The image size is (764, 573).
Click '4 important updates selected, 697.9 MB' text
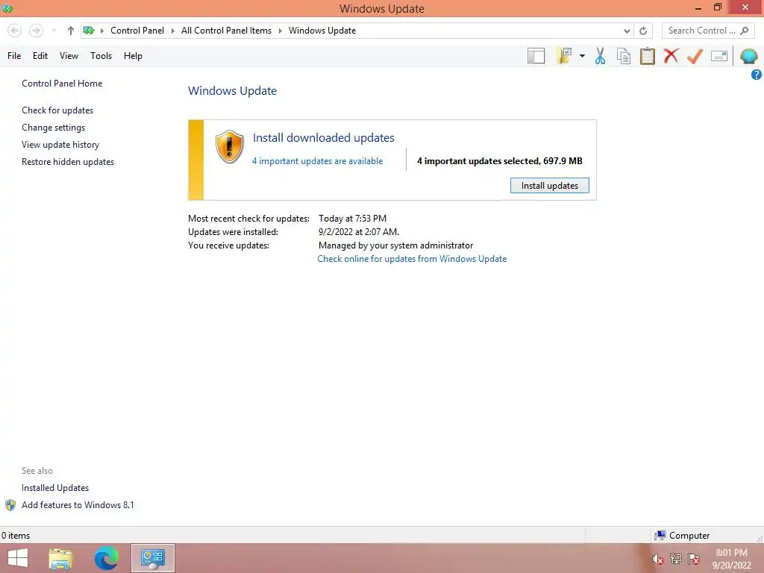coord(499,161)
